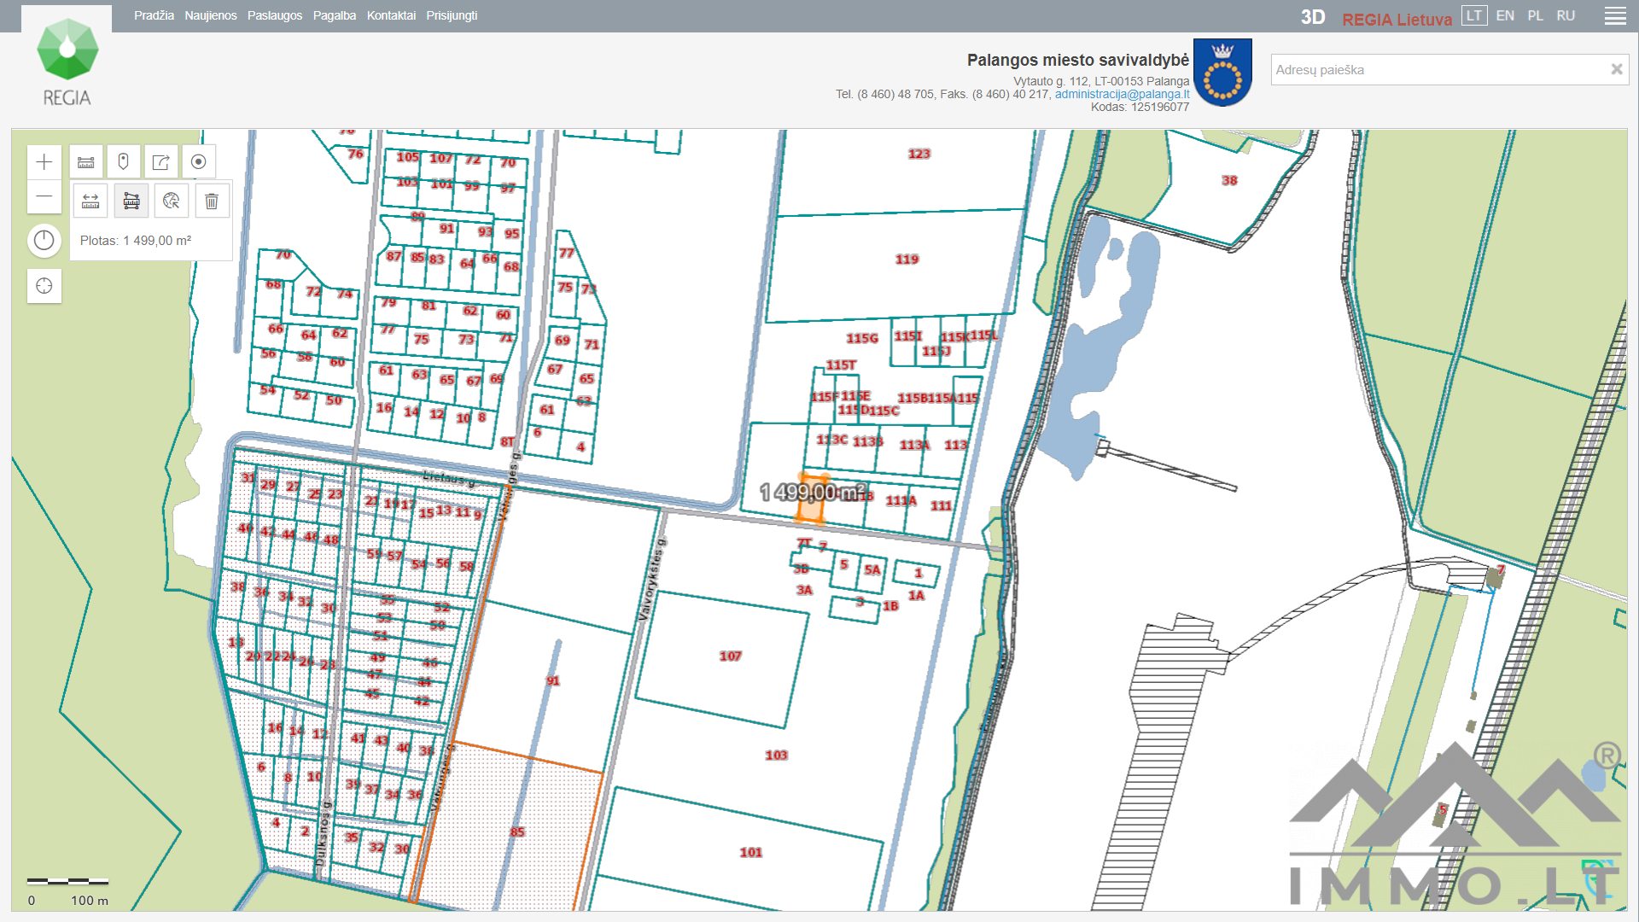Screen dimensions: 1639x922
Task: Open Pagalba menu item
Action: click(335, 15)
